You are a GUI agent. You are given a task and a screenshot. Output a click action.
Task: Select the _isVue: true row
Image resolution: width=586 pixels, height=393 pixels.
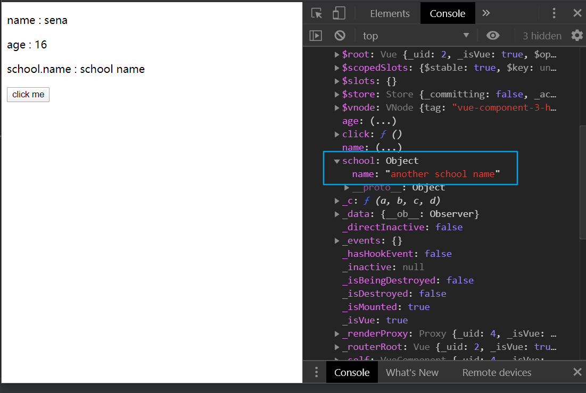click(x=375, y=320)
